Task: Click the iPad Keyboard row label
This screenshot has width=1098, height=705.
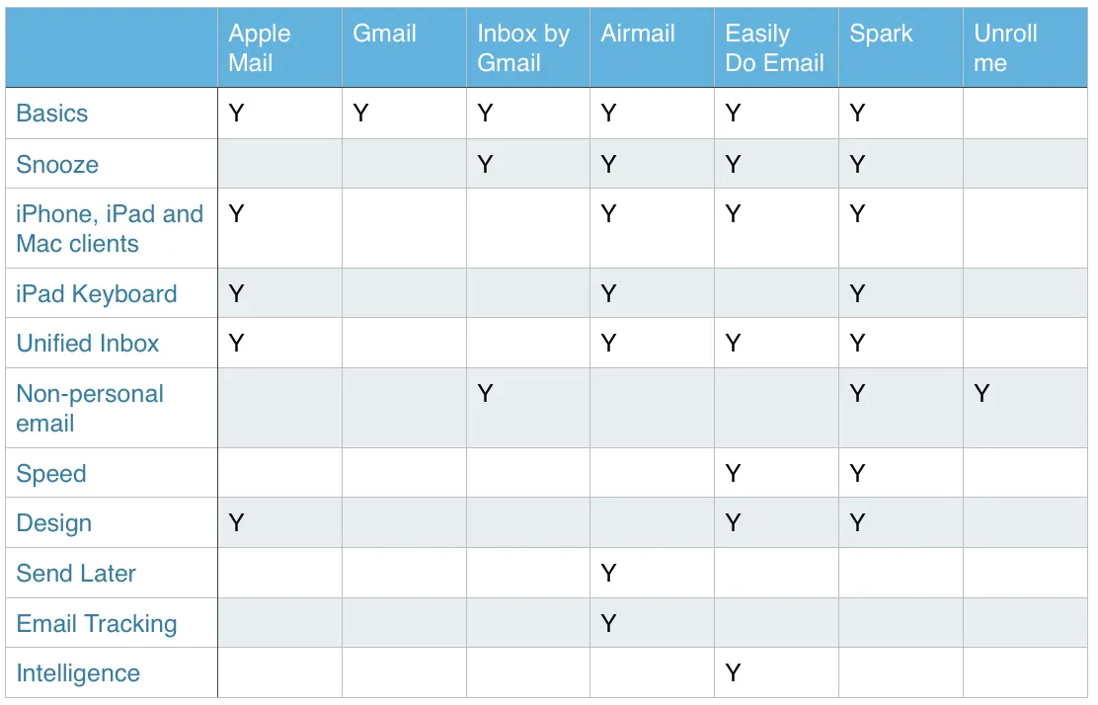Action: [97, 294]
